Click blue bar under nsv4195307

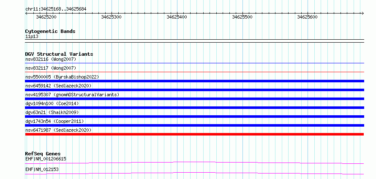click(194, 99)
